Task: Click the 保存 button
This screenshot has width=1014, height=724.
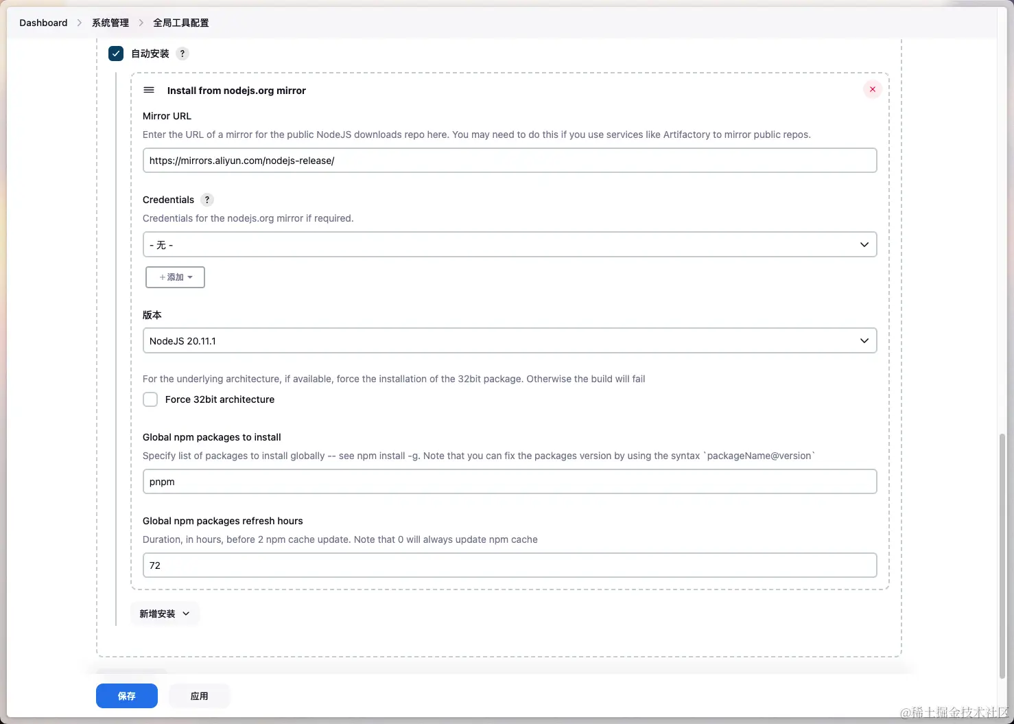Action: pyautogui.click(x=127, y=696)
